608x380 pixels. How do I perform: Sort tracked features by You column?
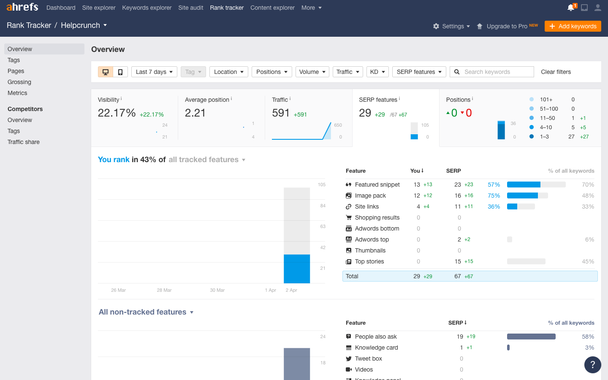[x=417, y=171]
